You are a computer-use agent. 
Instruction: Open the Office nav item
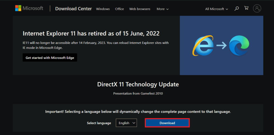120,9
